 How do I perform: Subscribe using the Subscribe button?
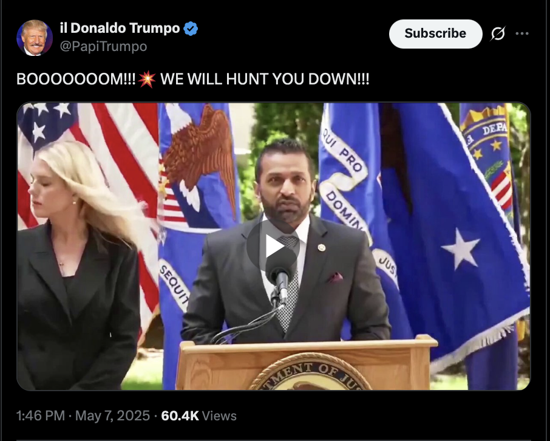[436, 33]
